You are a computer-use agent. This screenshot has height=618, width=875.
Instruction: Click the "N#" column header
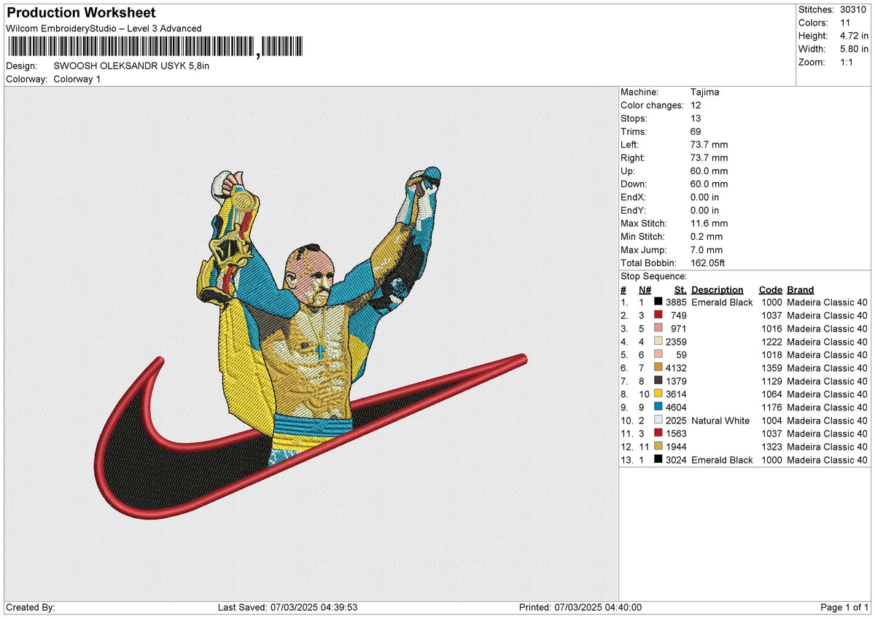pyautogui.click(x=645, y=289)
